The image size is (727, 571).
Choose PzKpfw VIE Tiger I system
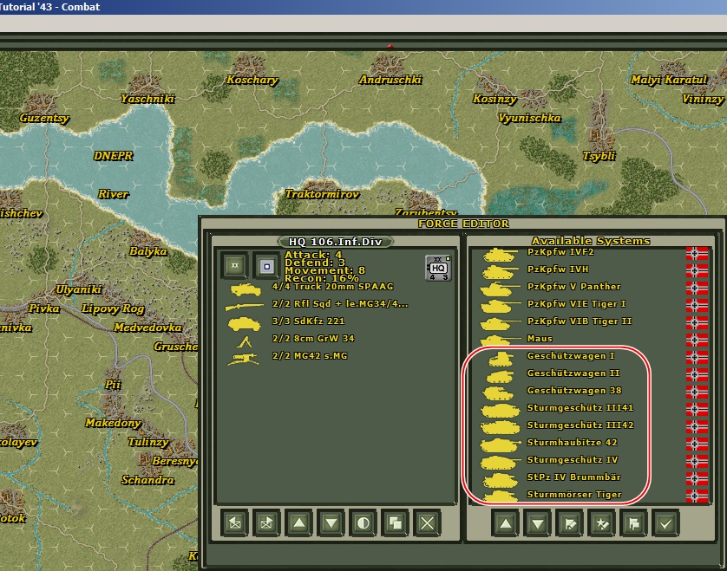tap(576, 304)
